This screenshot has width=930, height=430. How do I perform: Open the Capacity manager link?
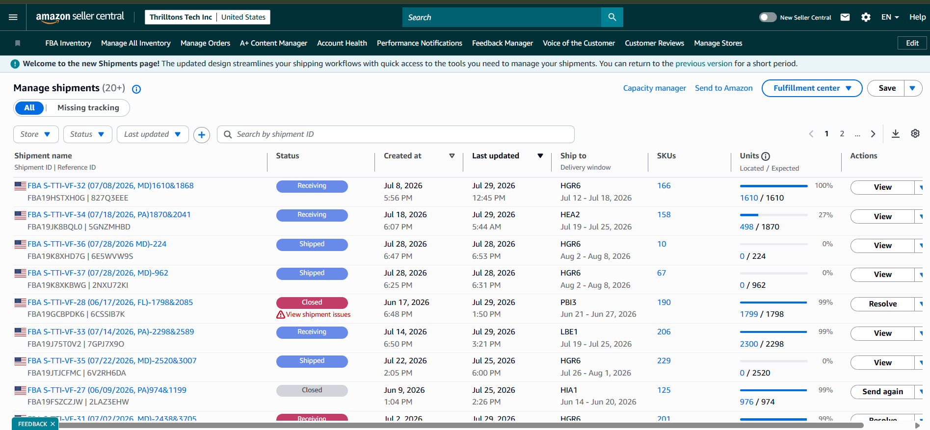click(654, 88)
